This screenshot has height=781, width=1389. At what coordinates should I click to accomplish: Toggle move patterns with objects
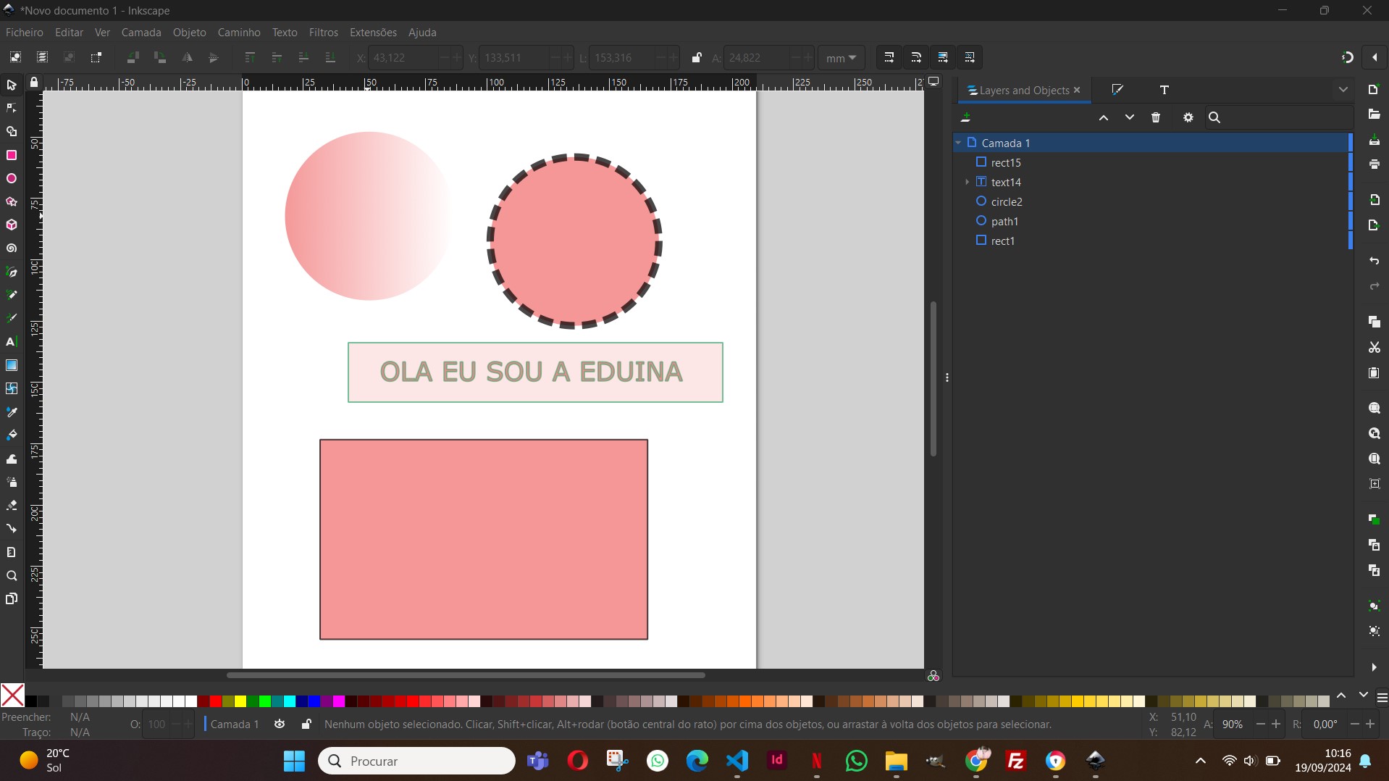click(970, 57)
